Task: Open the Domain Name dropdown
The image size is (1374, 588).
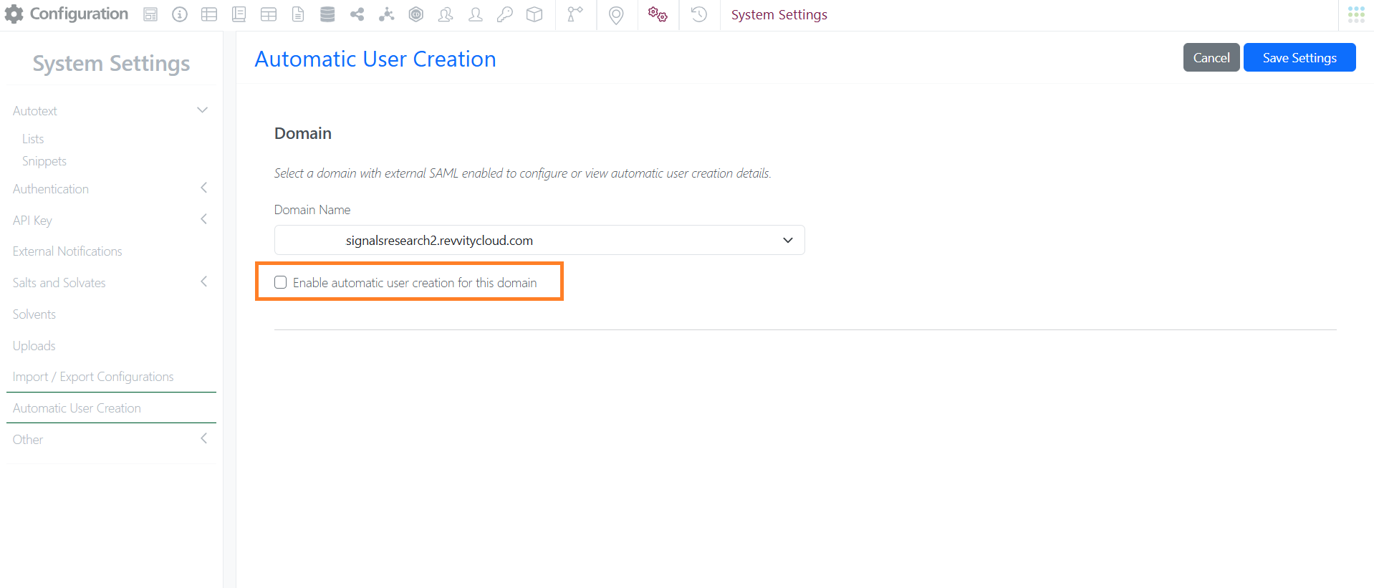Action: pos(539,240)
